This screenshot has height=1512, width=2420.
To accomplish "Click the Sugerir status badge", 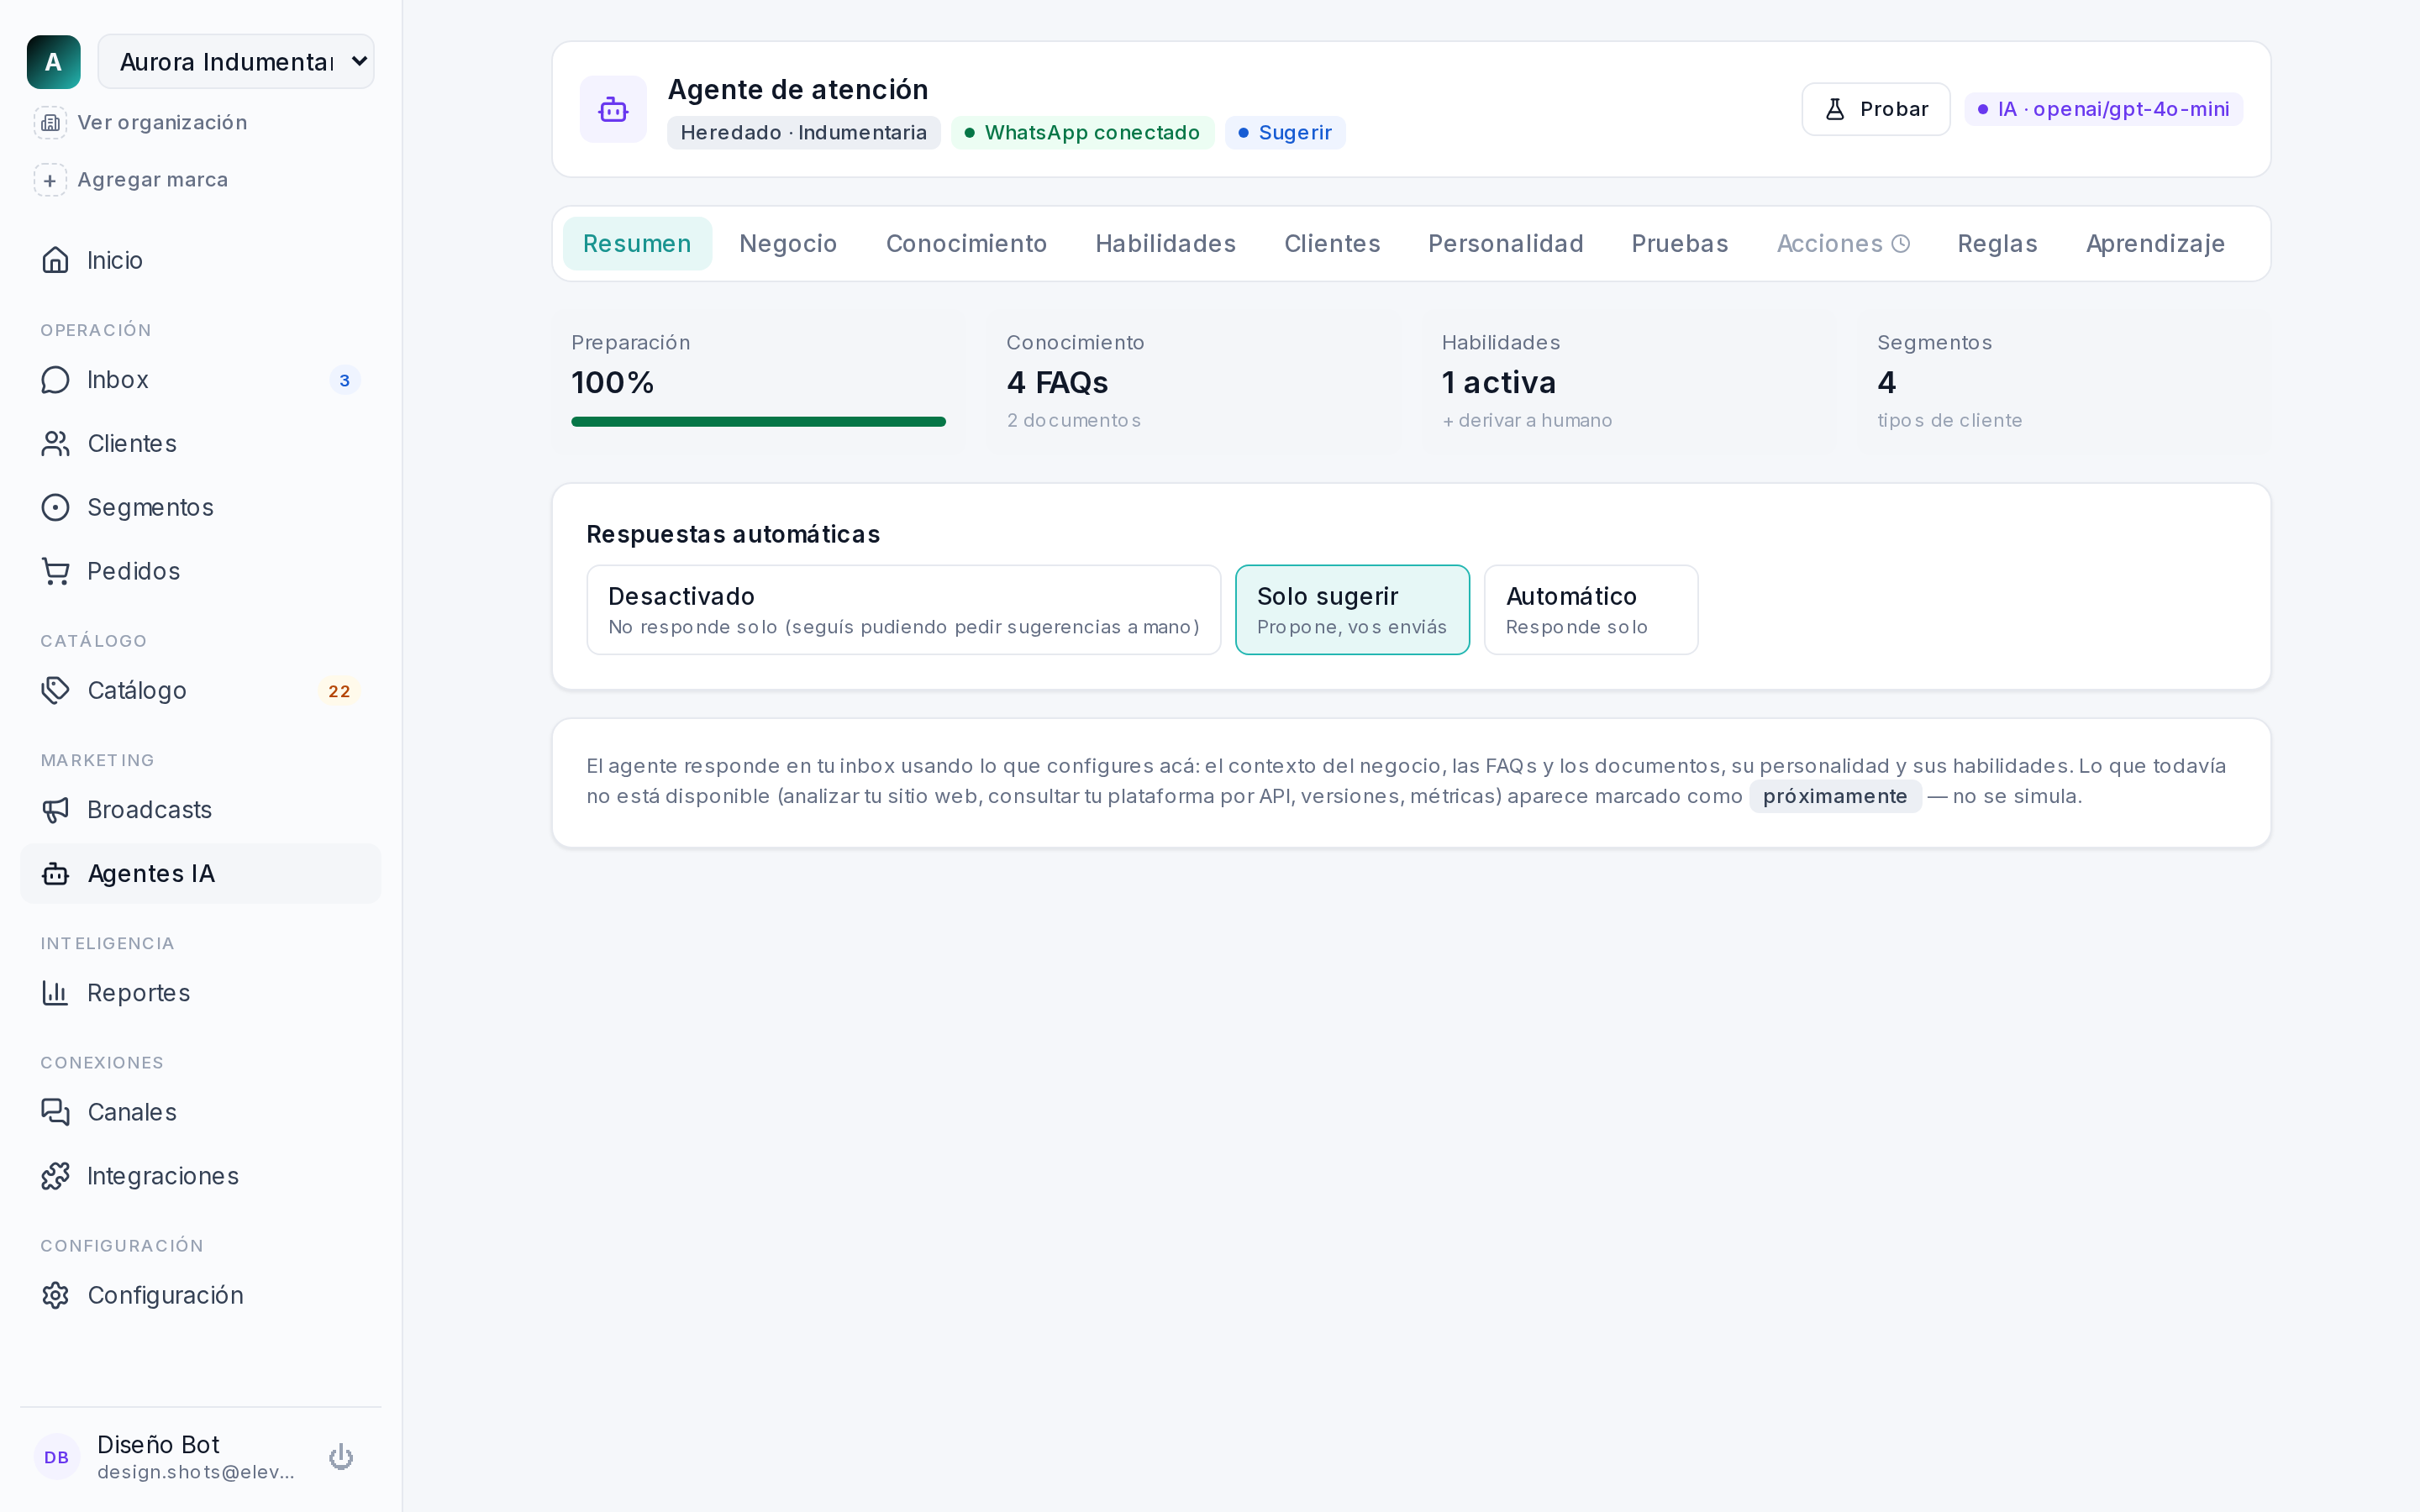I will click(x=1285, y=133).
